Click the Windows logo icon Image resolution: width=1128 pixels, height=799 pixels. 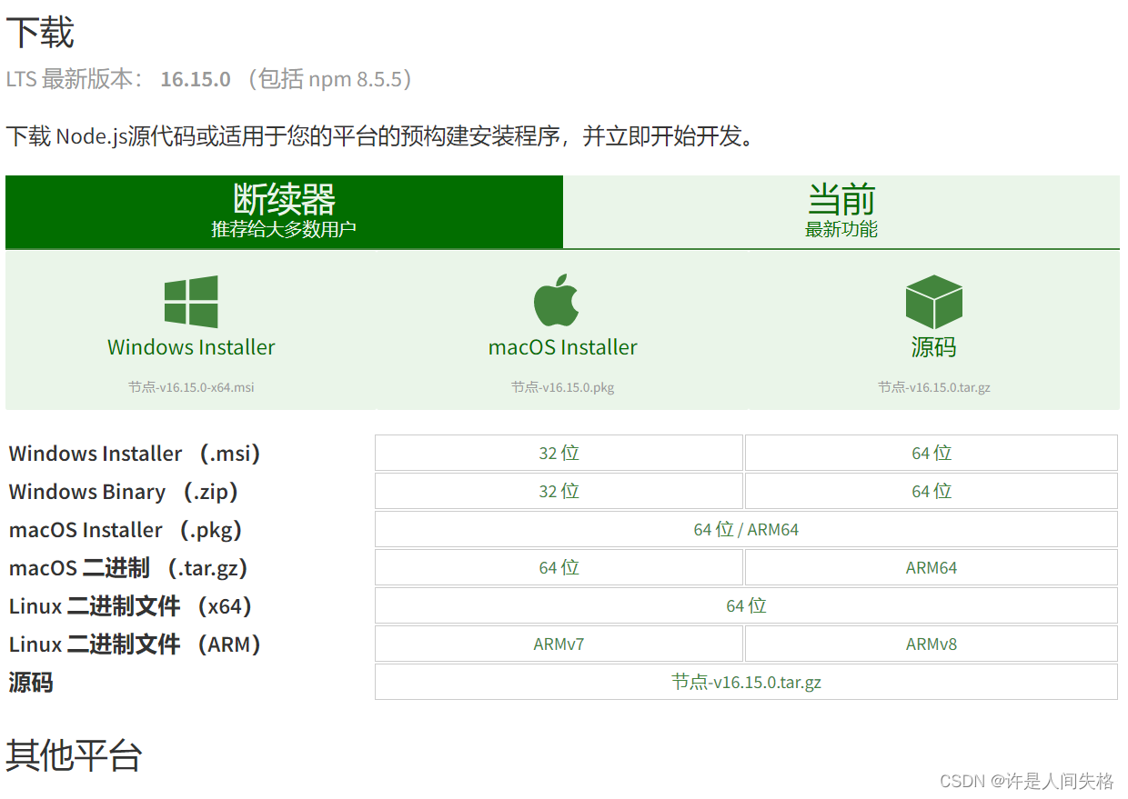coord(191,302)
